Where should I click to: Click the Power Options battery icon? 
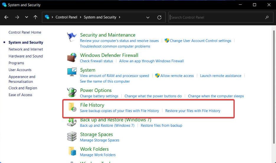pyautogui.click(x=72, y=92)
